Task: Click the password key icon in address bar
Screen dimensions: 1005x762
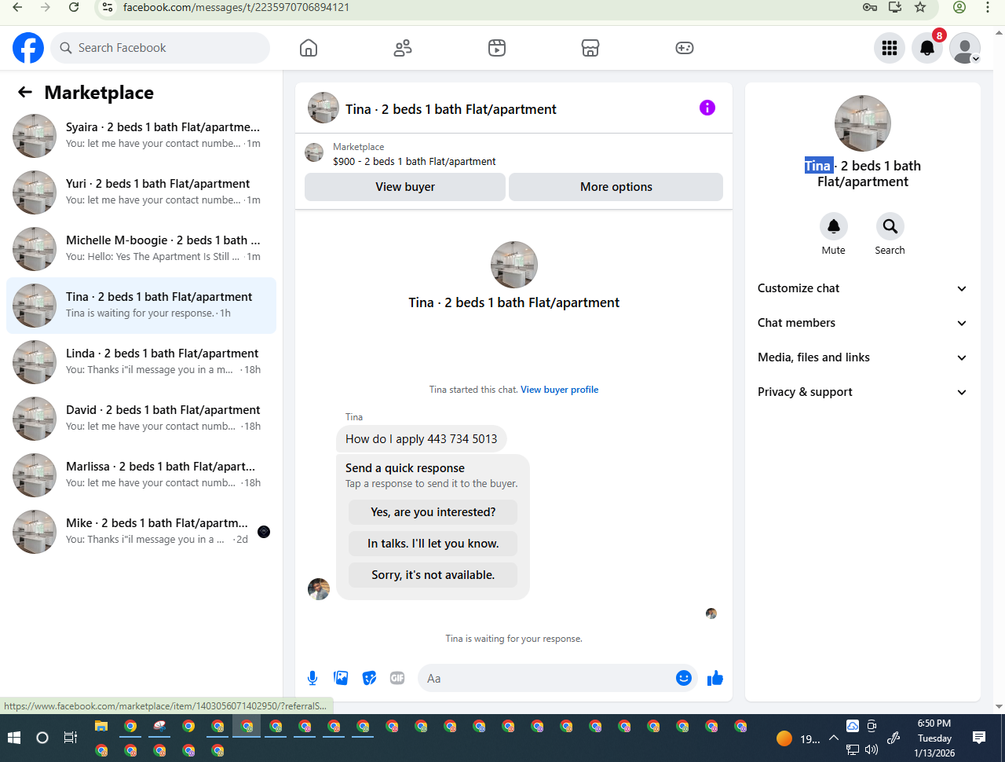Action: (x=870, y=7)
